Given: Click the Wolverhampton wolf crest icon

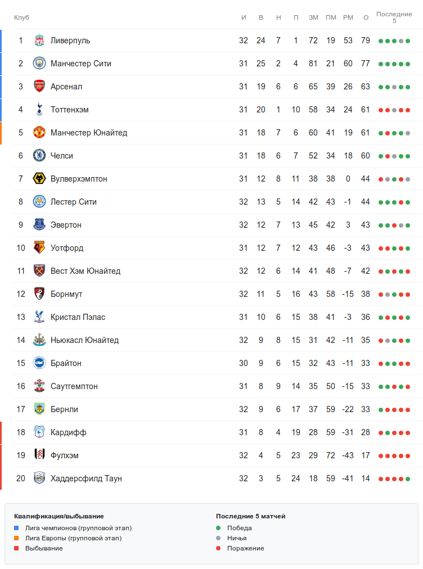Looking at the screenshot, I should tap(39, 179).
